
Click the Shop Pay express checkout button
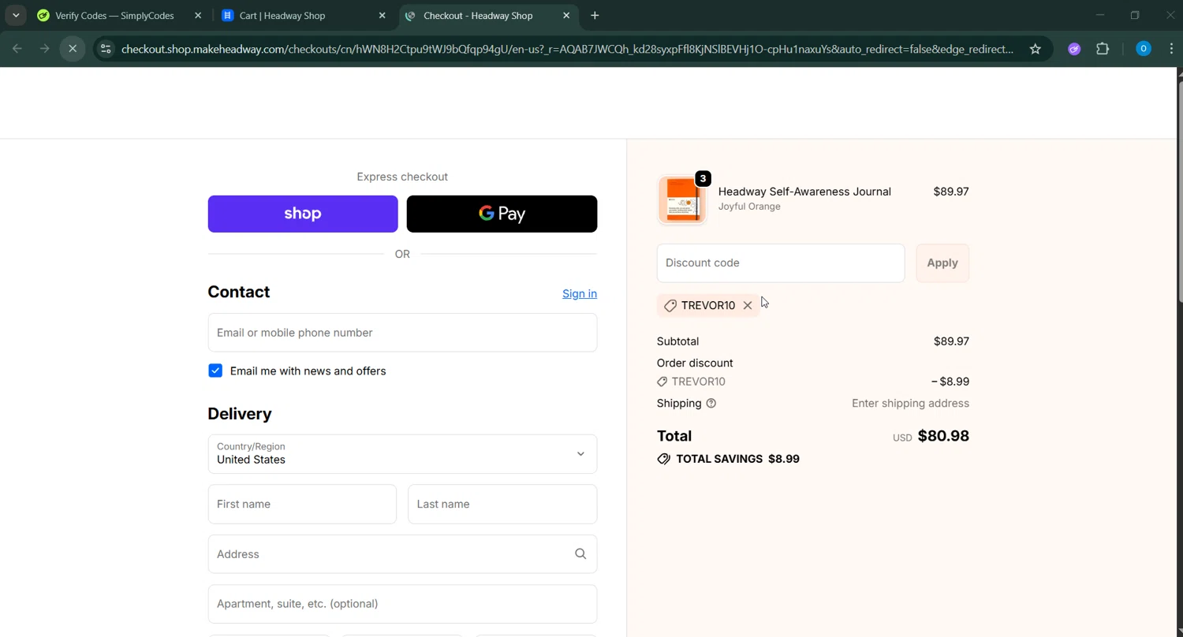click(303, 214)
